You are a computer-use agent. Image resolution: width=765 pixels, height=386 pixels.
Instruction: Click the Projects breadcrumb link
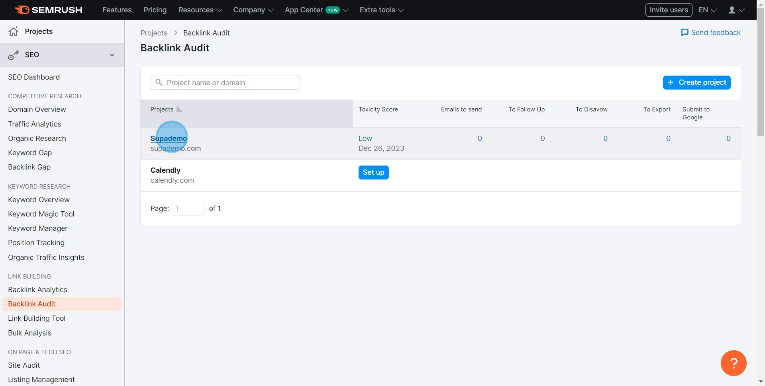[154, 33]
